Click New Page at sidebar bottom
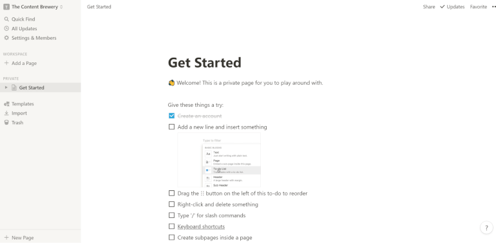This screenshot has height=243, width=496. (x=19, y=238)
